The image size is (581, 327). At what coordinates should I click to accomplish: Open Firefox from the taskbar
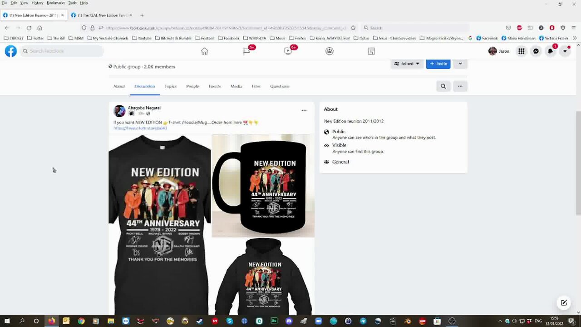coord(51,321)
